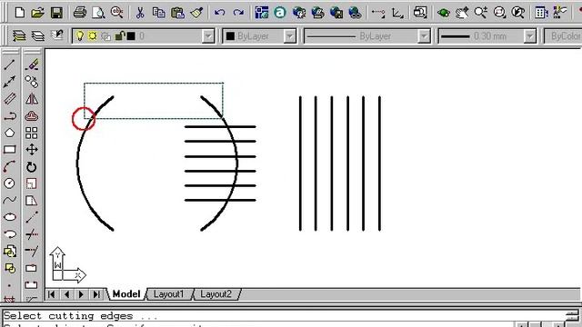Click the black ByLayer color swatch
The height and width of the screenshot is (327, 582).
pyautogui.click(x=230, y=36)
